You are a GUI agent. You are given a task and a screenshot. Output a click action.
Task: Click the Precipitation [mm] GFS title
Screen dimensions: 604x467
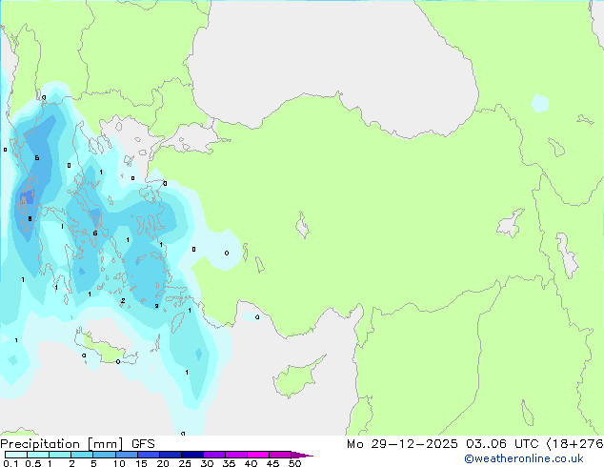click(x=77, y=444)
